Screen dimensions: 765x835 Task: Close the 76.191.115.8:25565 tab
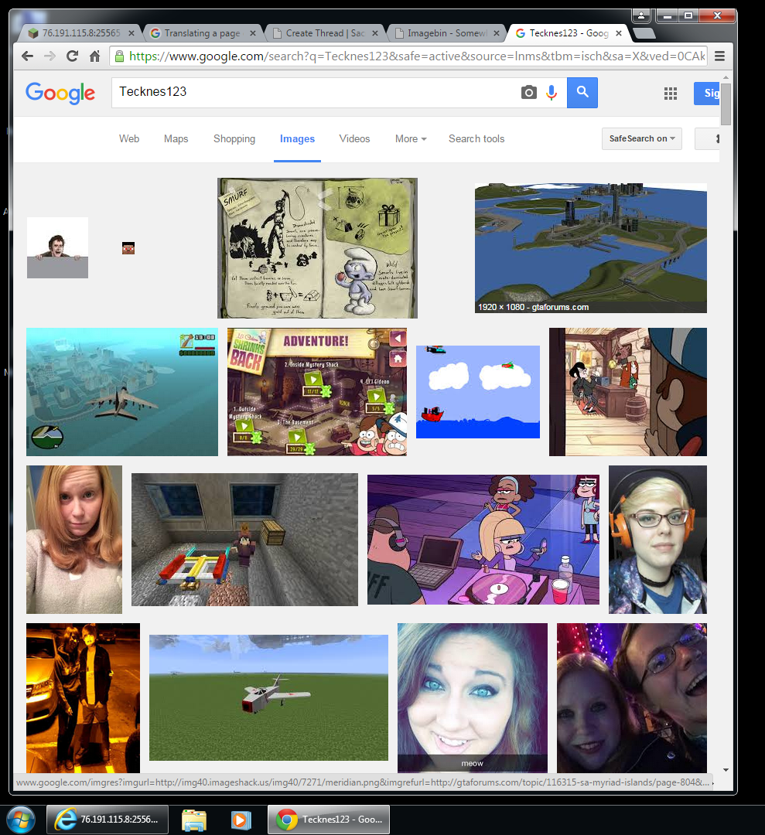click(x=131, y=33)
